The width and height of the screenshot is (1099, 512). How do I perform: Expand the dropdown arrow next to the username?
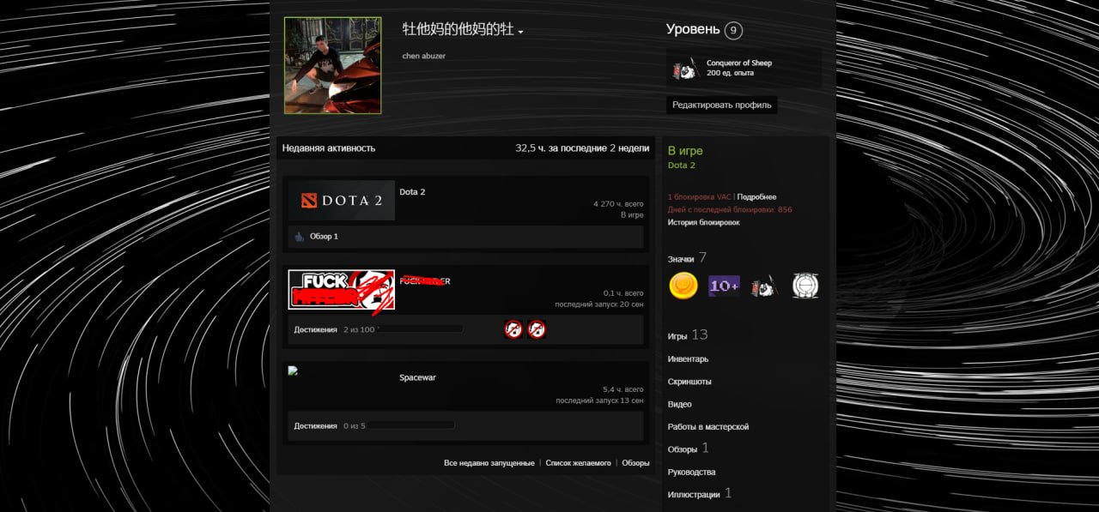tap(520, 32)
